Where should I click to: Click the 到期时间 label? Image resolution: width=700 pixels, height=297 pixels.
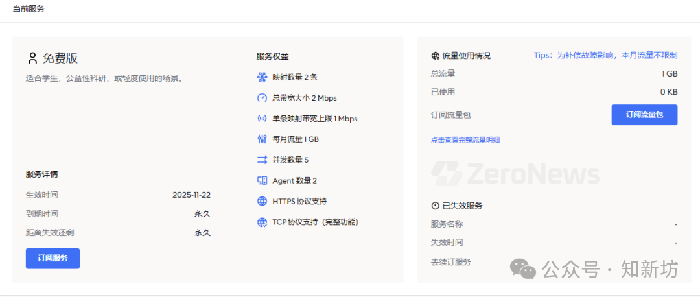click(x=41, y=214)
